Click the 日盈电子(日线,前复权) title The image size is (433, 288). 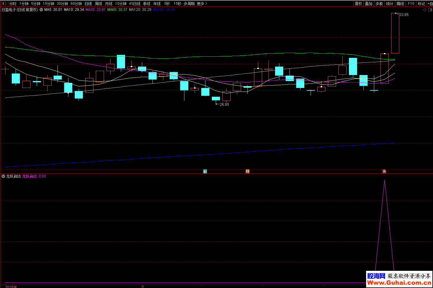tap(20, 10)
